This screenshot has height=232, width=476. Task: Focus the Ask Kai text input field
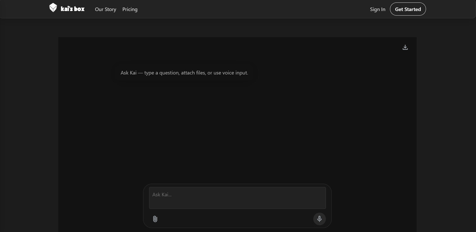point(237,198)
